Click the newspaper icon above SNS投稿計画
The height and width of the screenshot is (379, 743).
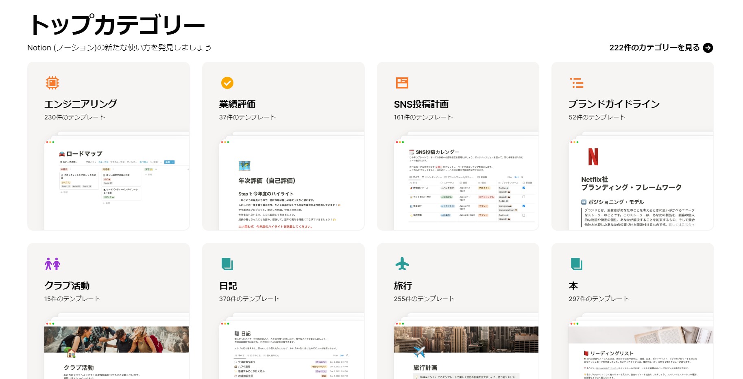click(x=402, y=82)
